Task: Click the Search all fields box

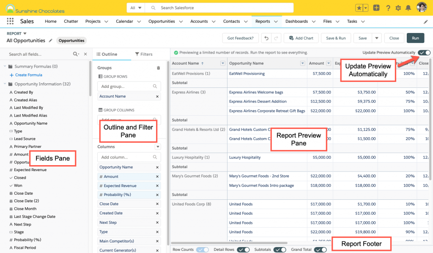Action: pyautogui.click(x=40, y=54)
